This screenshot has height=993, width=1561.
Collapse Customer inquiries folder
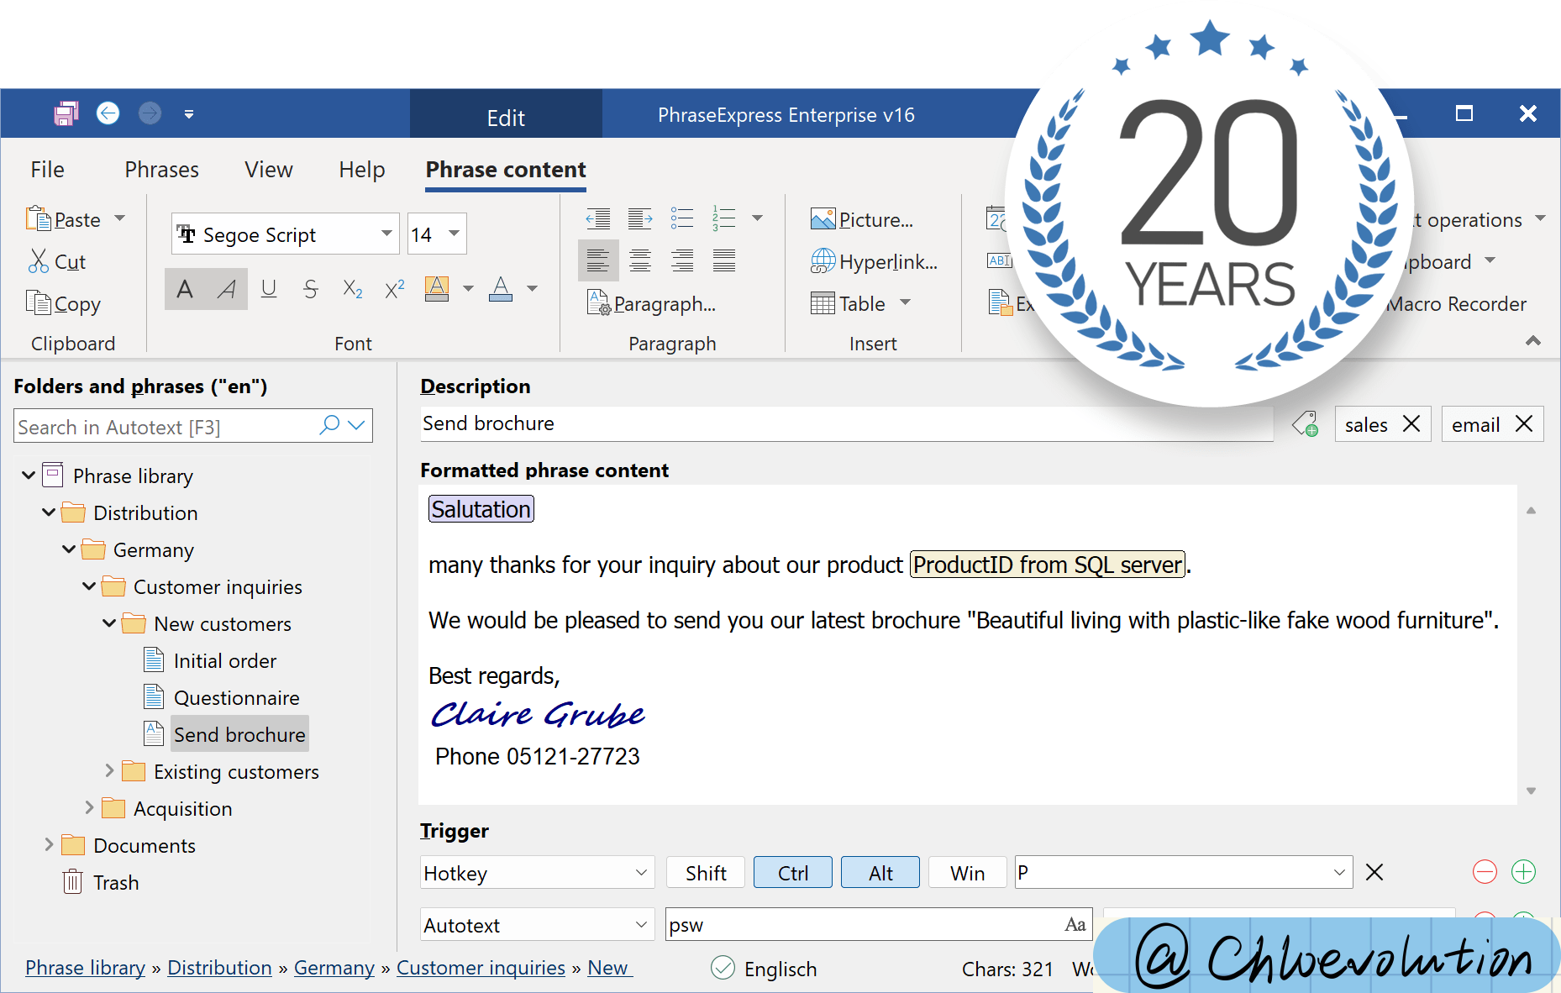click(x=89, y=586)
